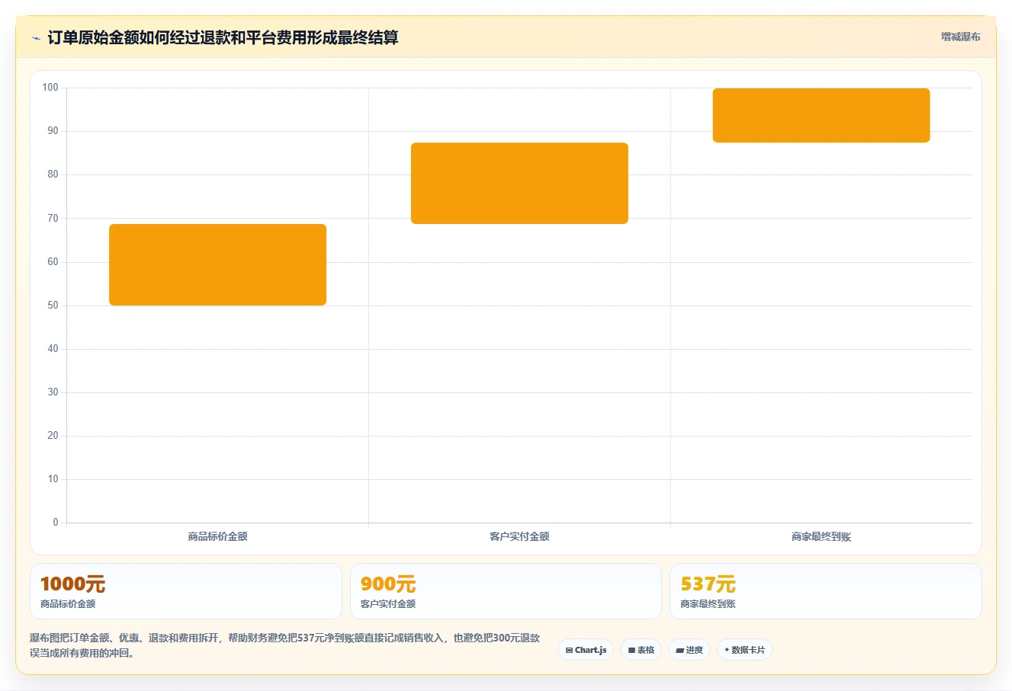Image resolution: width=1012 pixels, height=691 pixels.
Task: Click the 900元 value text
Action: (x=388, y=584)
